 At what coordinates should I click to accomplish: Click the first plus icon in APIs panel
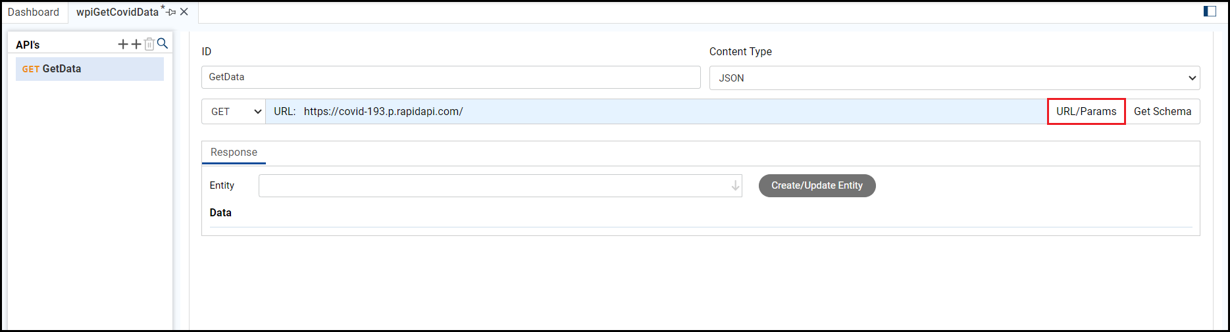123,44
